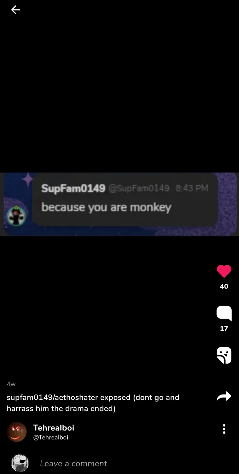Tap the 'because you are monkey' message
The height and width of the screenshot is (474, 239).
point(106,207)
